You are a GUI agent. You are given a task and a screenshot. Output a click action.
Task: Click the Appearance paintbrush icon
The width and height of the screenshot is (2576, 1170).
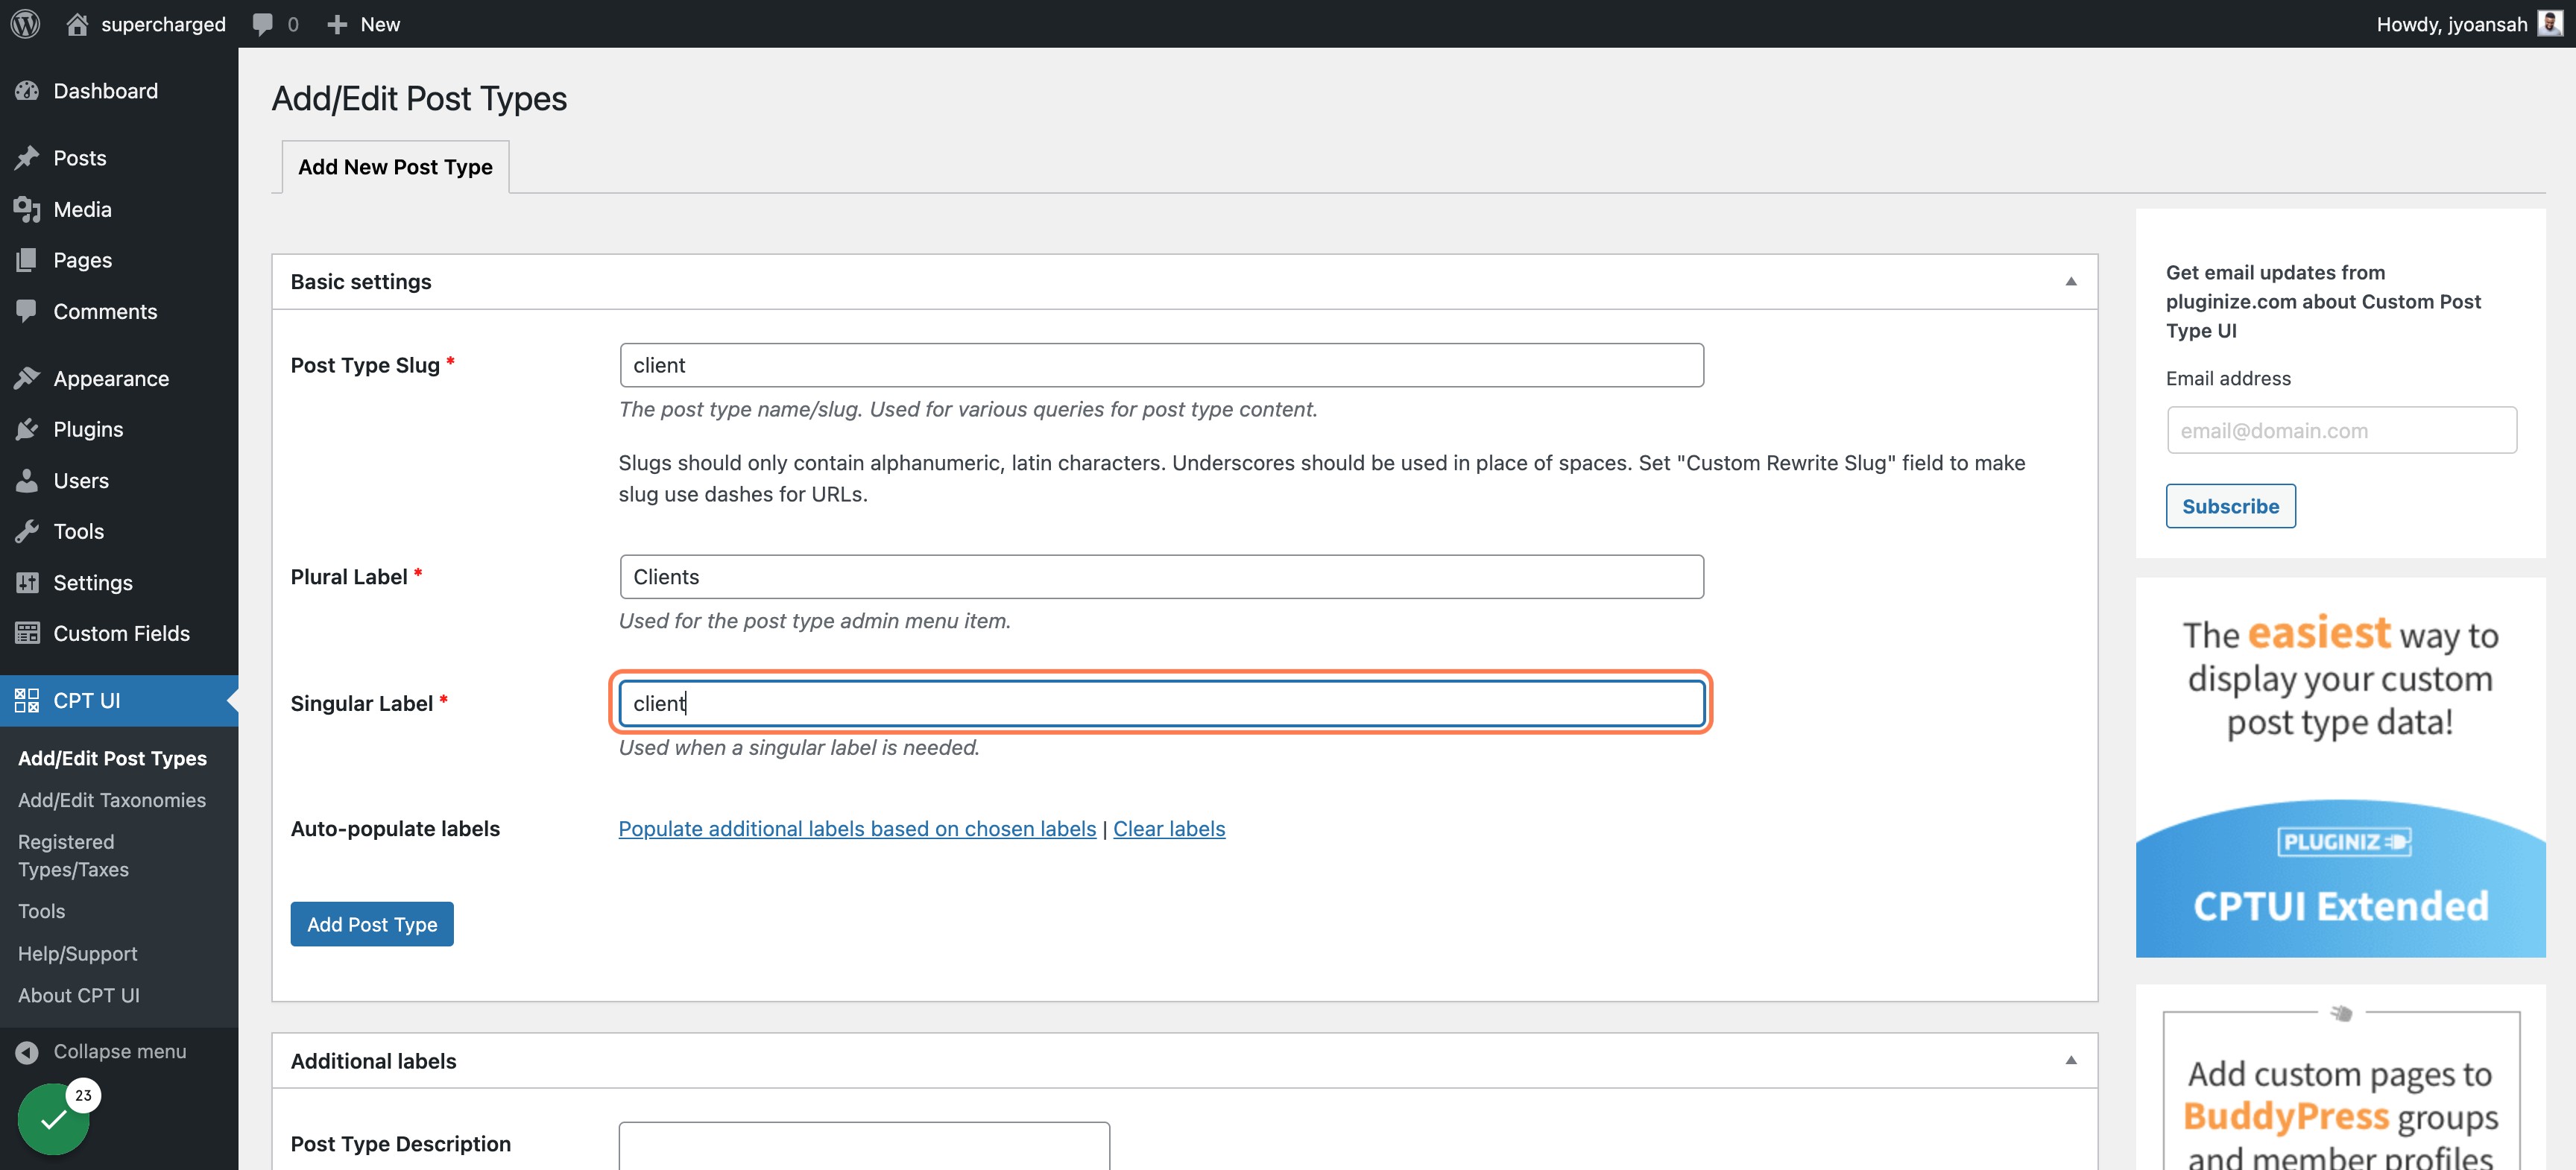coord(27,378)
